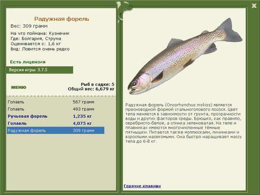Select the Голавль 567 грамм row

pos(56,102)
